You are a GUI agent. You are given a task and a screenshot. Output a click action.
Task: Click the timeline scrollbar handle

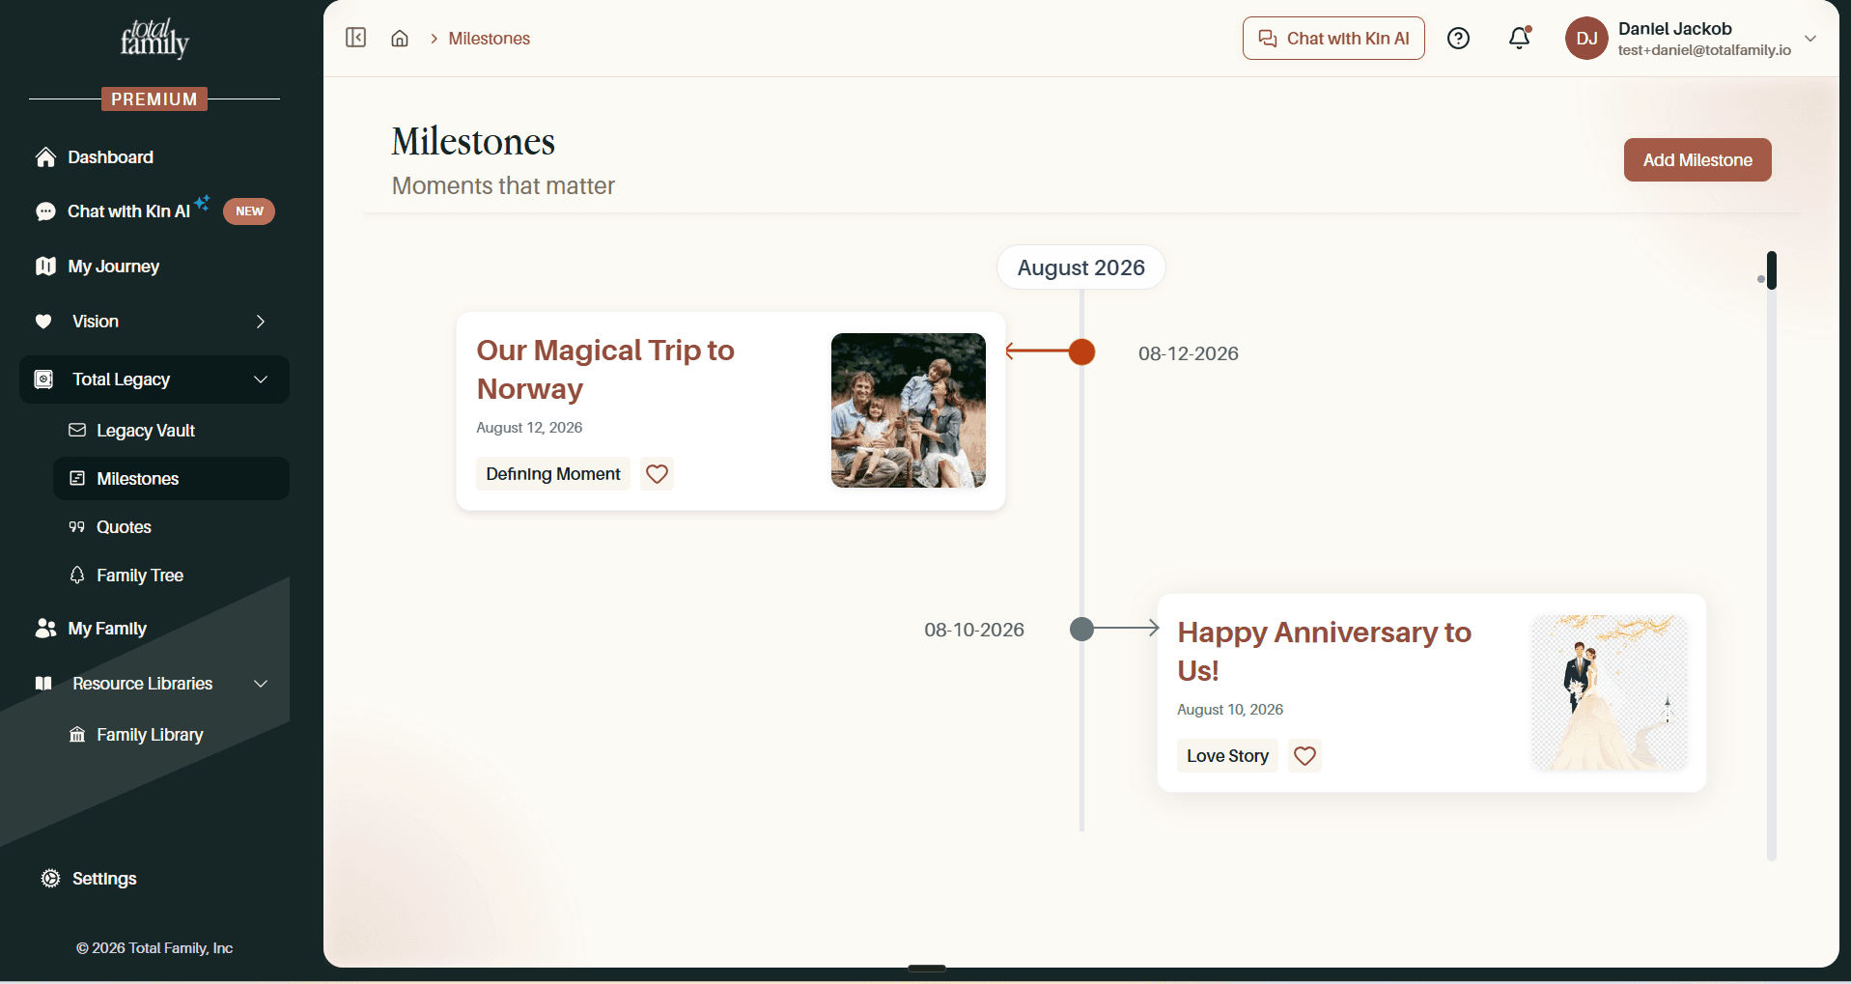point(1772,270)
